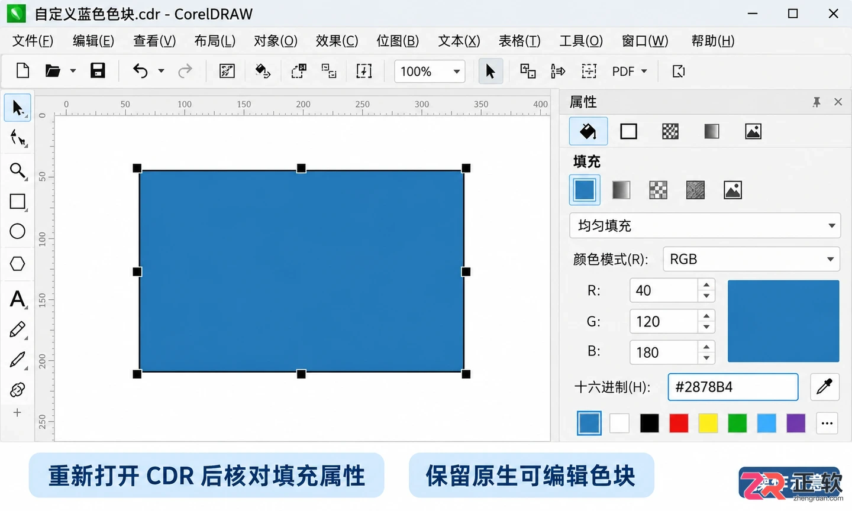This screenshot has width=852, height=511.
Task: Activate the Shape edit tool
Action: pos(18,139)
